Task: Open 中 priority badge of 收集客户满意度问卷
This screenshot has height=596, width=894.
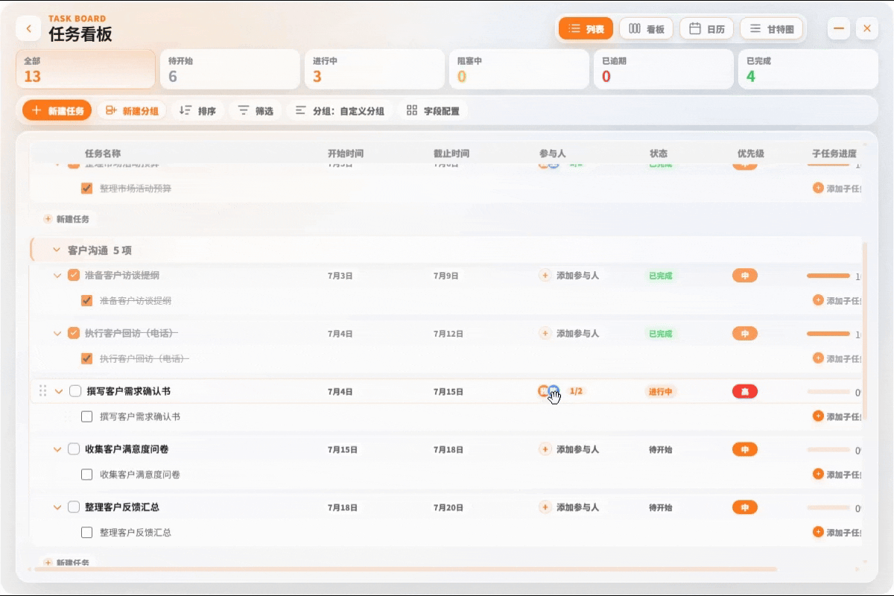Action: point(744,449)
